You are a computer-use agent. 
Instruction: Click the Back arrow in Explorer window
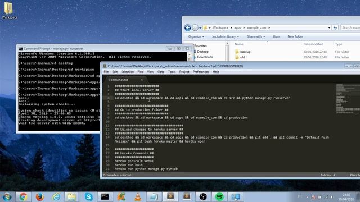[x=187, y=27]
